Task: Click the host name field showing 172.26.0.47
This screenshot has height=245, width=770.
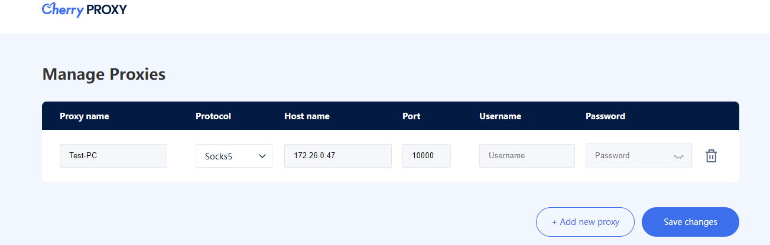Action: 337,156
